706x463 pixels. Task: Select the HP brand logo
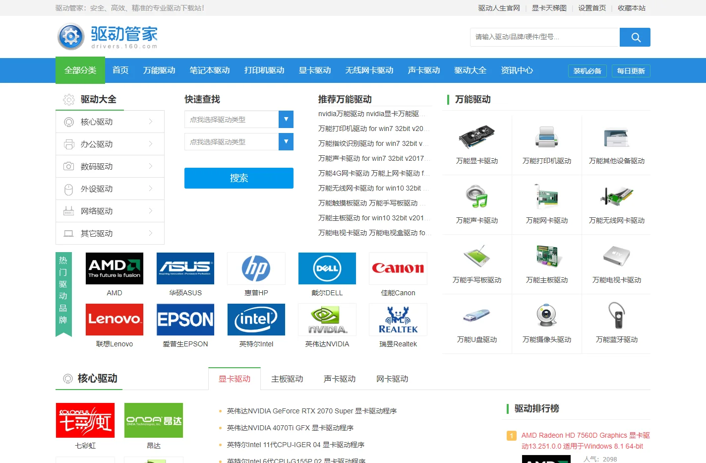[256, 268]
